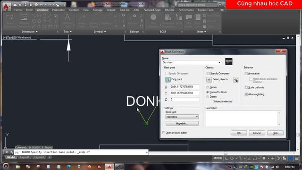
Task: Click the Quick Select icon beside Select objects
Action: point(235,79)
